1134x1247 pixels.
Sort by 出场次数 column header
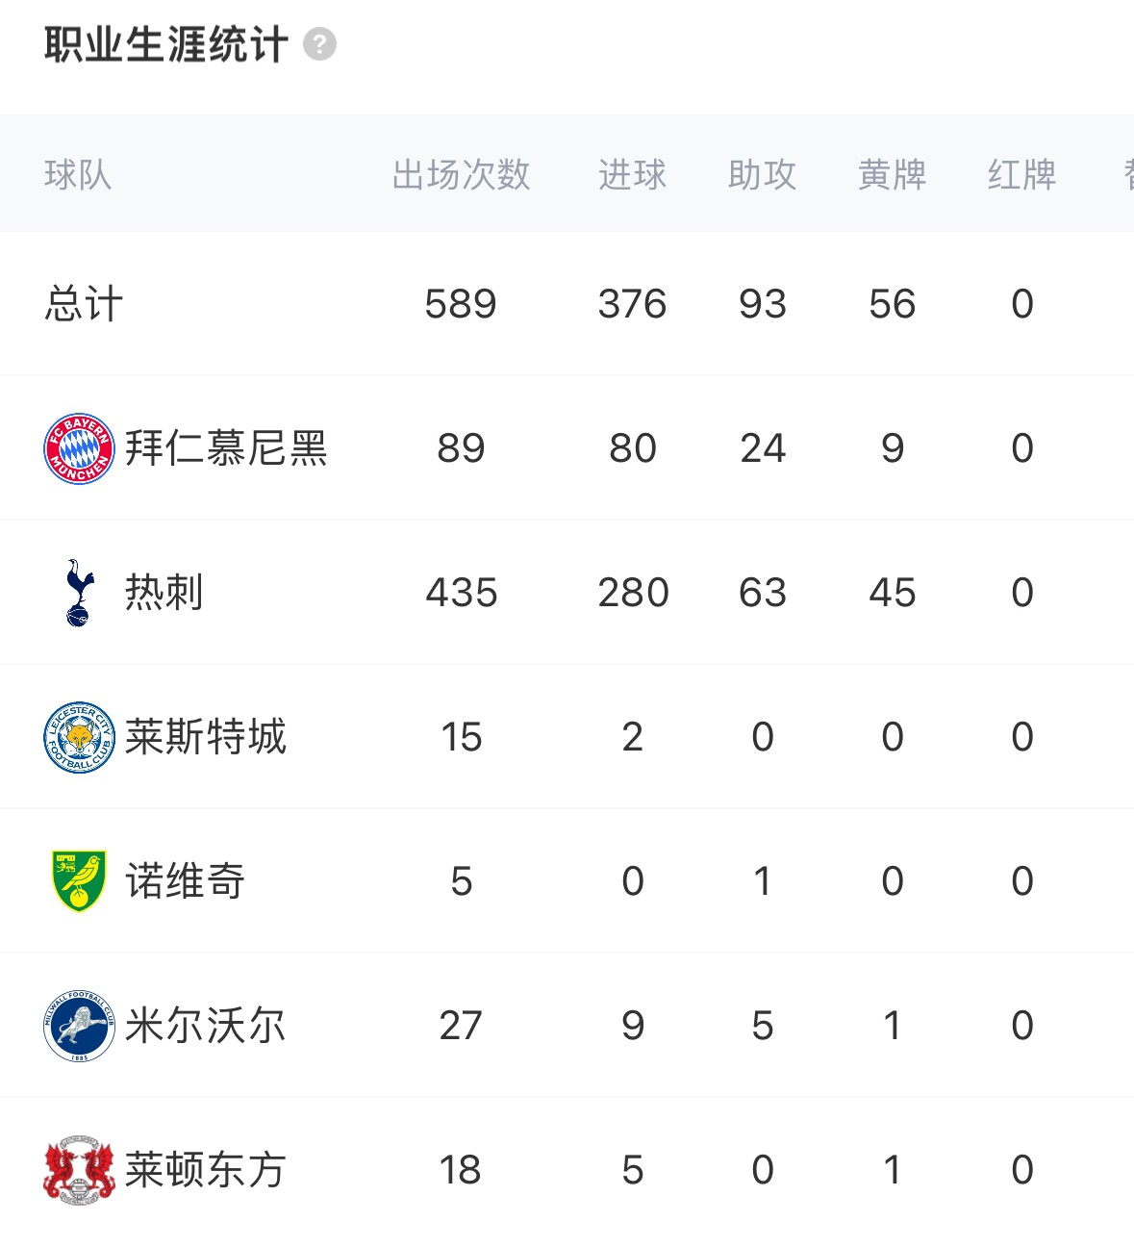point(461,175)
